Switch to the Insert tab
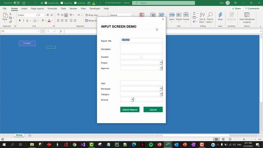This screenshot has height=148, width=263. pyautogui.click(x=24, y=9)
